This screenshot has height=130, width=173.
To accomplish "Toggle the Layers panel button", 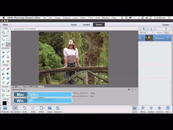I will click(135, 109).
